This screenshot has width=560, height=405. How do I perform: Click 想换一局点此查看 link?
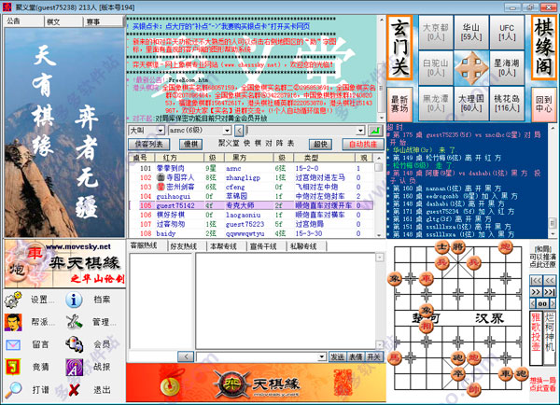[x=542, y=384]
